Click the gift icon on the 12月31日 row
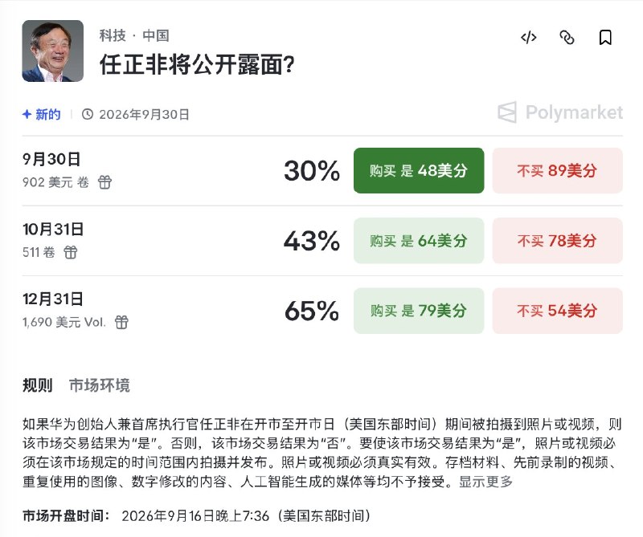 coord(121,322)
